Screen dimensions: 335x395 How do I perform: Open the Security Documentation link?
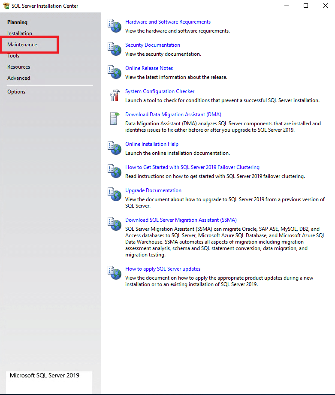coord(153,45)
